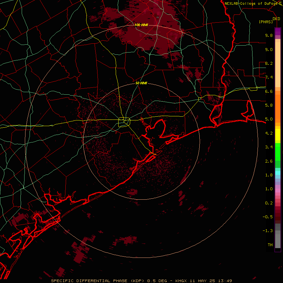
Task: Click the 5.8 scale value
Action: tap(269, 105)
